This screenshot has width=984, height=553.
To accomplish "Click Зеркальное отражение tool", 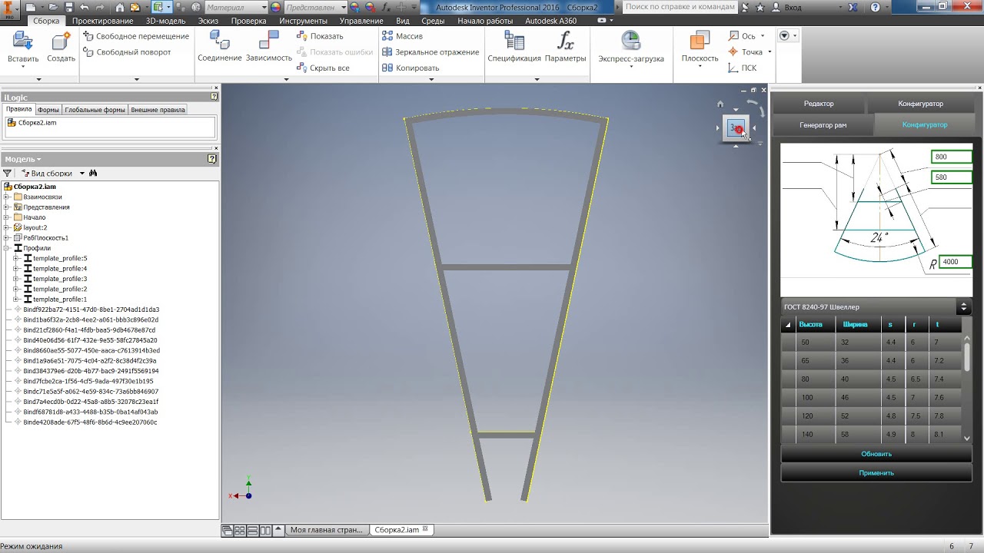I will pos(430,52).
